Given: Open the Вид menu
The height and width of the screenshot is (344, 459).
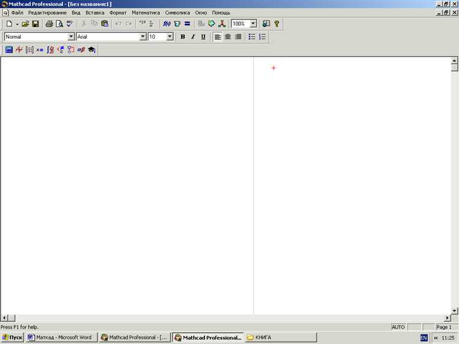Looking at the screenshot, I should [76, 13].
